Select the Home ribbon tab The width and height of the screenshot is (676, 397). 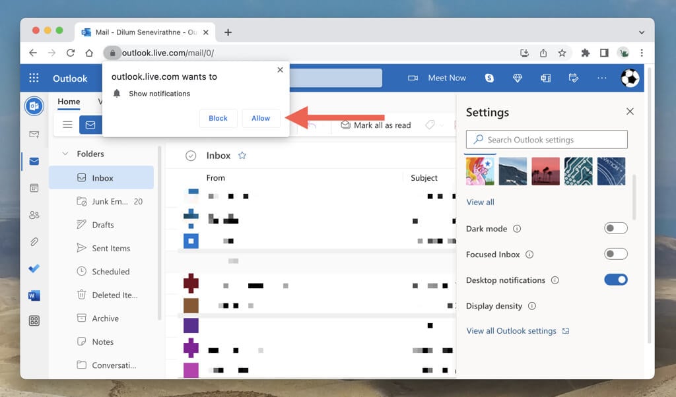(x=69, y=102)
